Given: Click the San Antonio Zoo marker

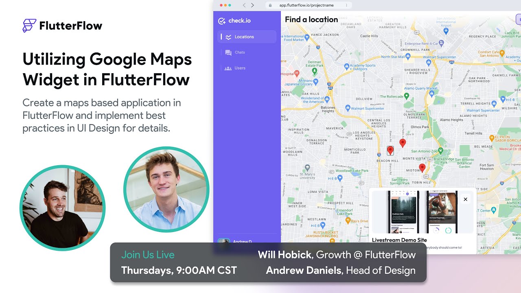Looking at the screenshot, I should coord(440,151).
